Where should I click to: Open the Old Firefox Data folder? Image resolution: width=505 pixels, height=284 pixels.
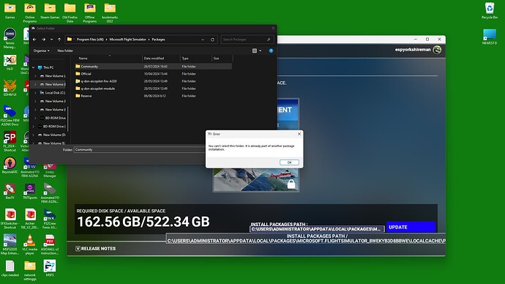coord(70,13)
